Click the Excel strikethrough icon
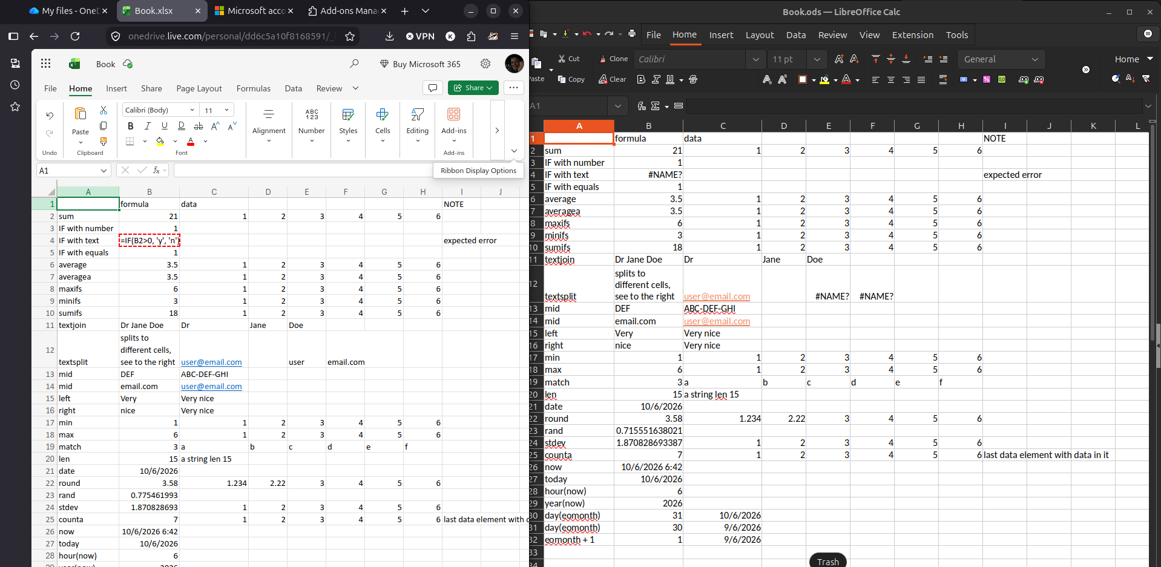 click(x=199, y=126)
